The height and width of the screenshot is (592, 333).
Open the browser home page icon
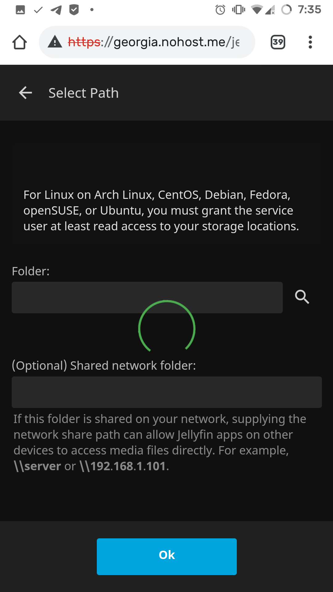coord(19,42)
